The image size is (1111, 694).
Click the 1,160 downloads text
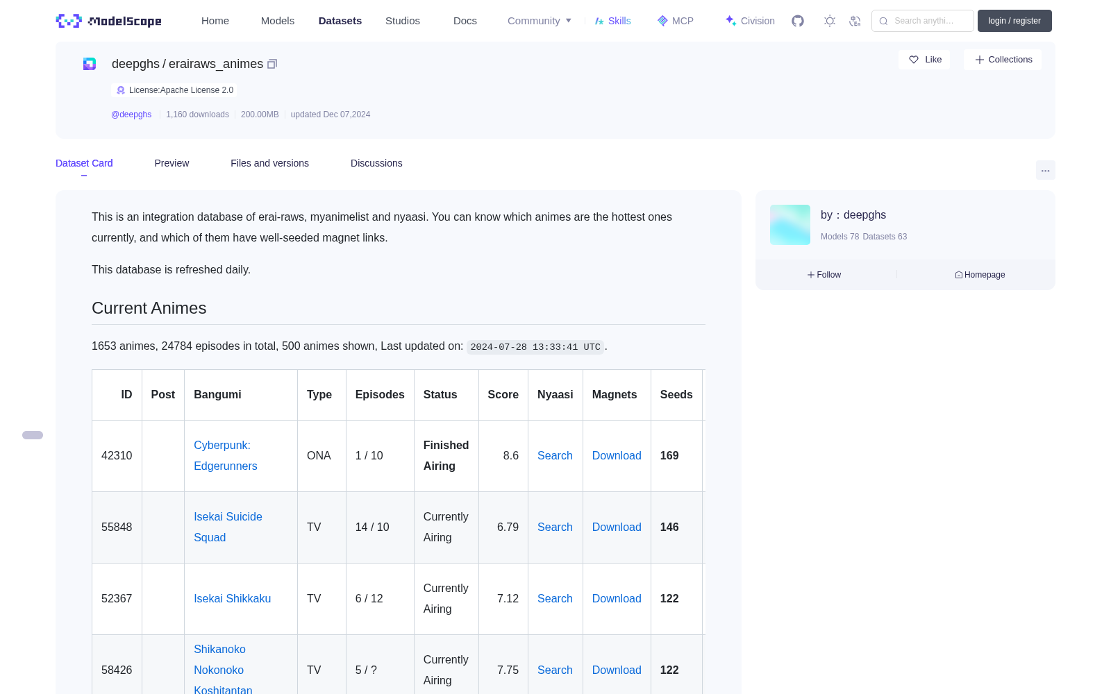[197, 115]
